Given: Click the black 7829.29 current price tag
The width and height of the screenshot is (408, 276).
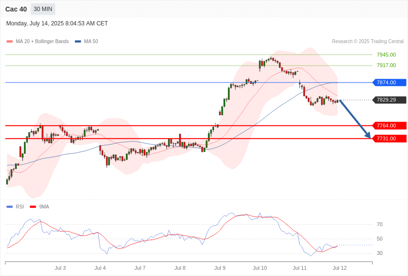Looking at the screenshot, I should [390, 100].
